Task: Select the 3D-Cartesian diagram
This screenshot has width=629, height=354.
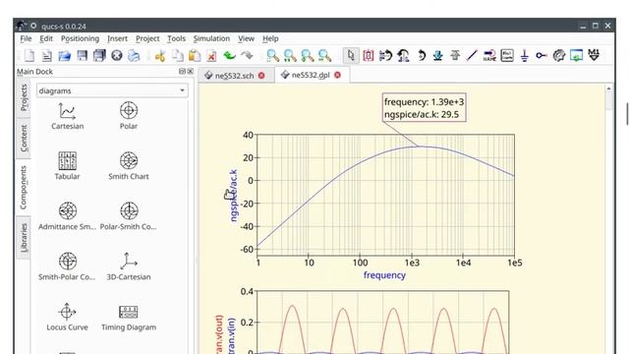Action: click(129, 266)
